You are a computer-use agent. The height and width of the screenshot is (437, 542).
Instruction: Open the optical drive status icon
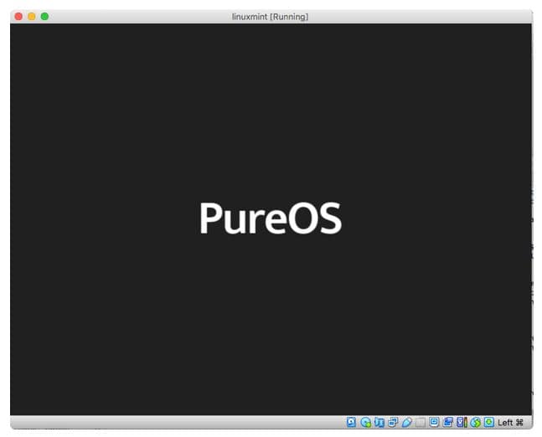point(365,422)
